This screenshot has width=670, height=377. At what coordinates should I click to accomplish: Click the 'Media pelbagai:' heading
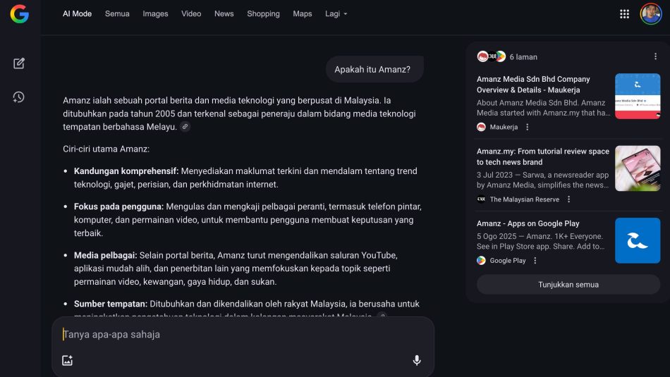coord(106,255)
